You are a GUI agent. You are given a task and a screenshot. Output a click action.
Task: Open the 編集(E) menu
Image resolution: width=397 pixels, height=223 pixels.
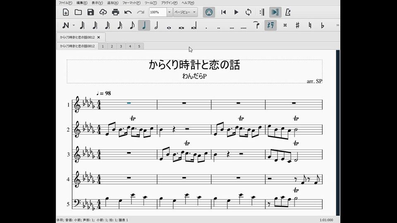click(x=82, y=3)
